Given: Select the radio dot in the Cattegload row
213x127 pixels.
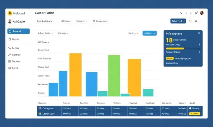Looking at the screenshot, I should click(190, 108).
